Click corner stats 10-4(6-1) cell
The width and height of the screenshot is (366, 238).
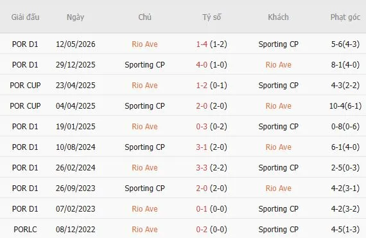[345, 106]
